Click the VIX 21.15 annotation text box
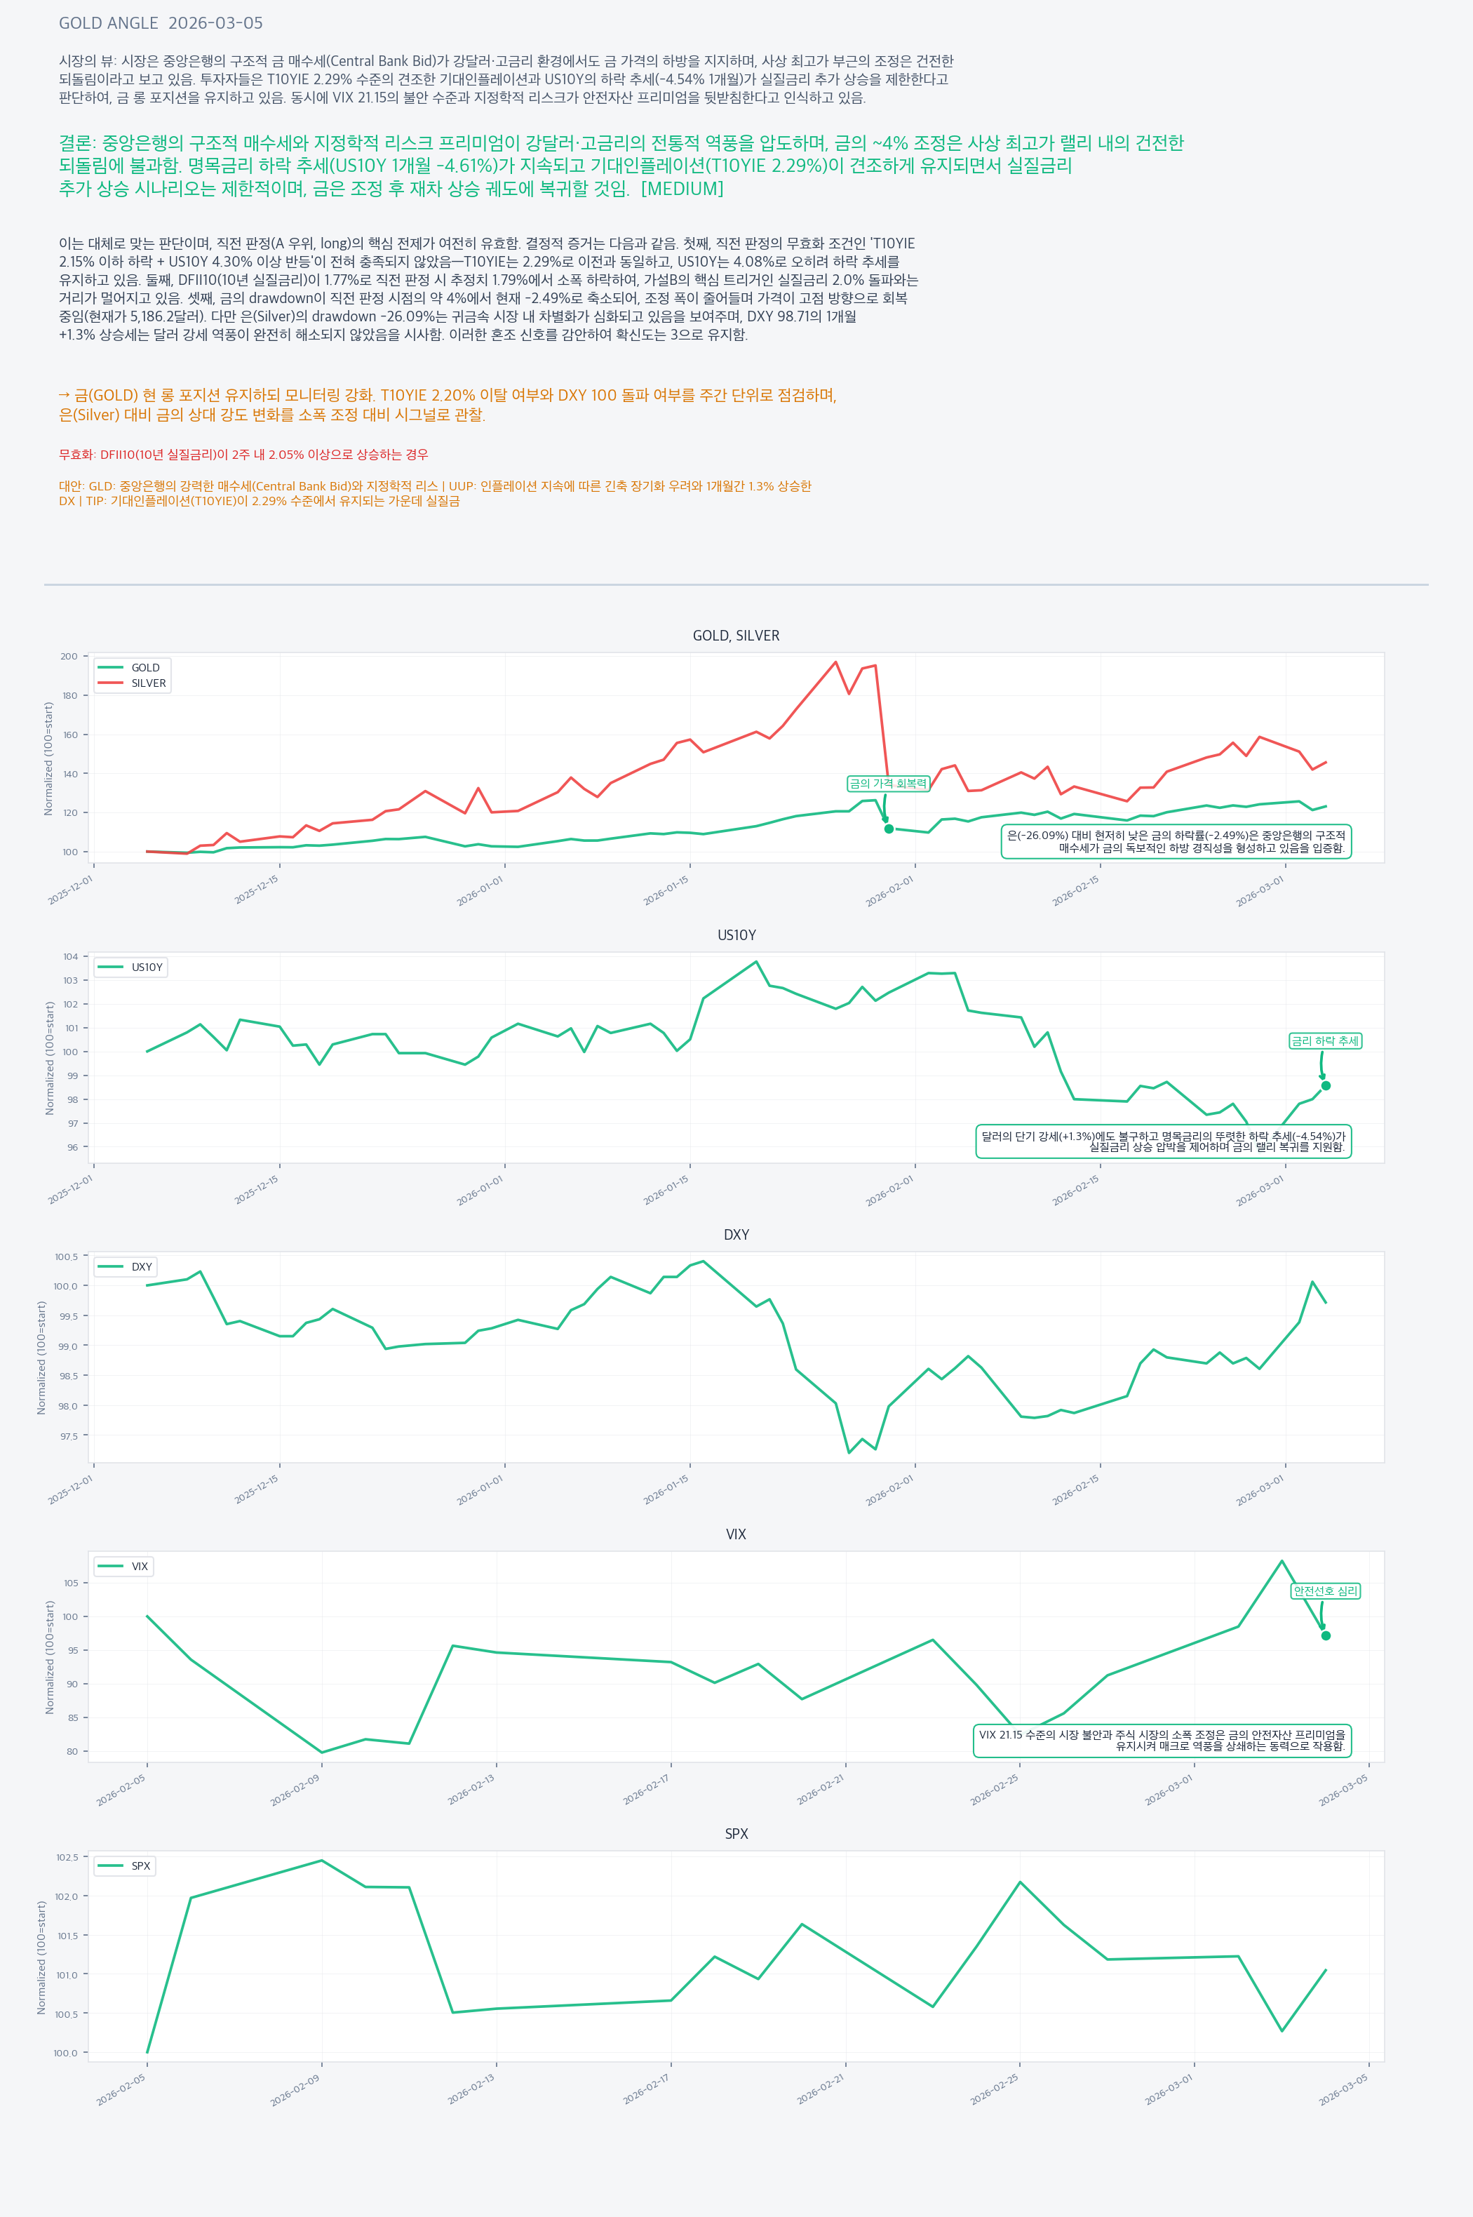 click(1161, 1741)
